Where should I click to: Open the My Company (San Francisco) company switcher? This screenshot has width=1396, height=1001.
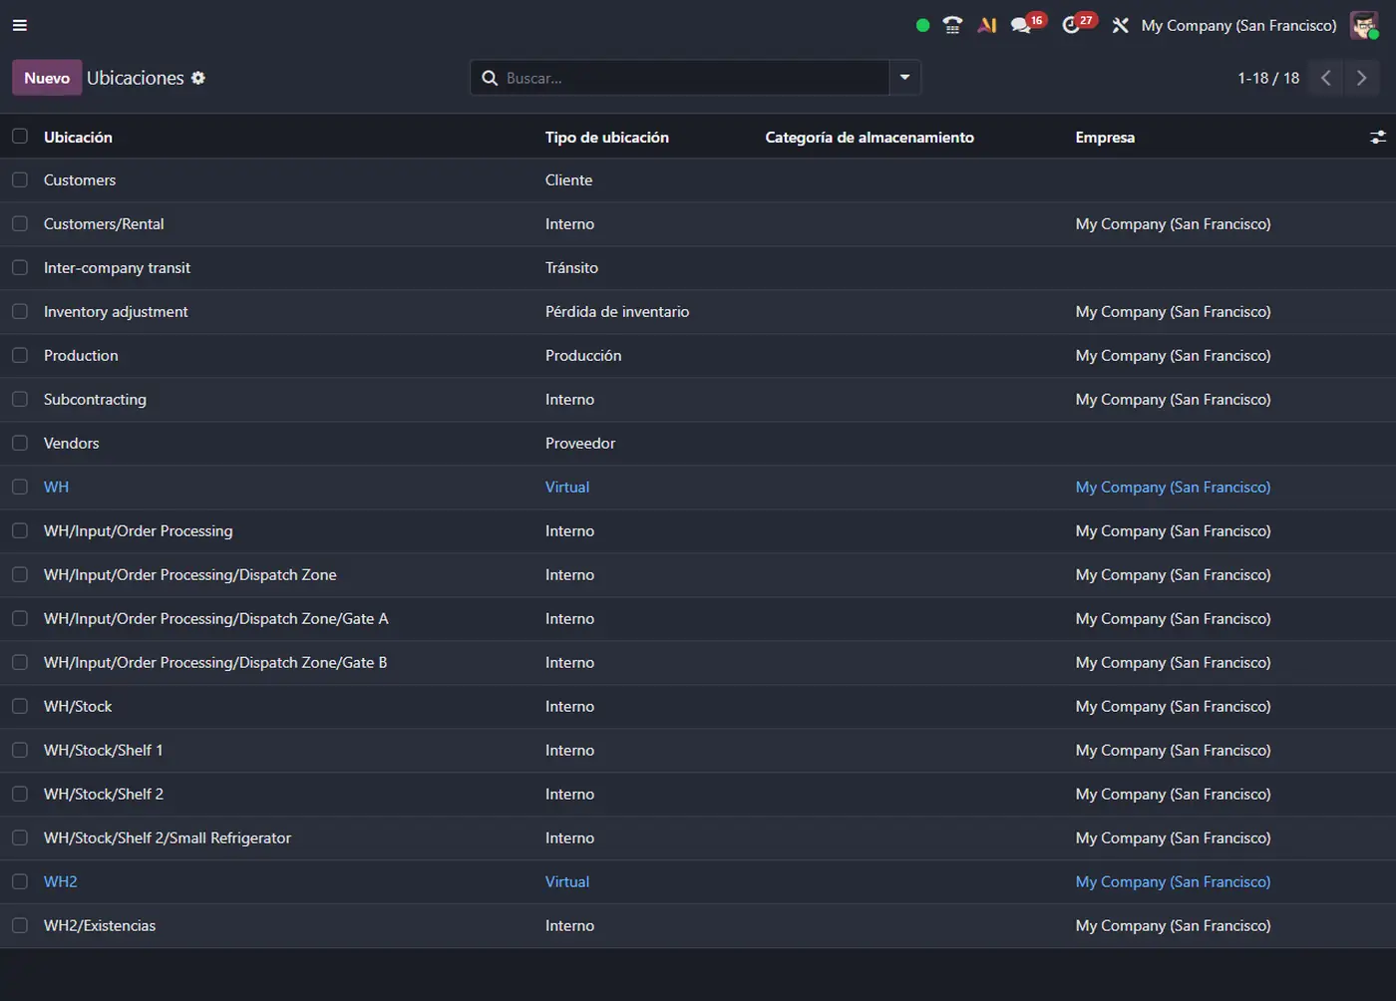[1238, 26]
